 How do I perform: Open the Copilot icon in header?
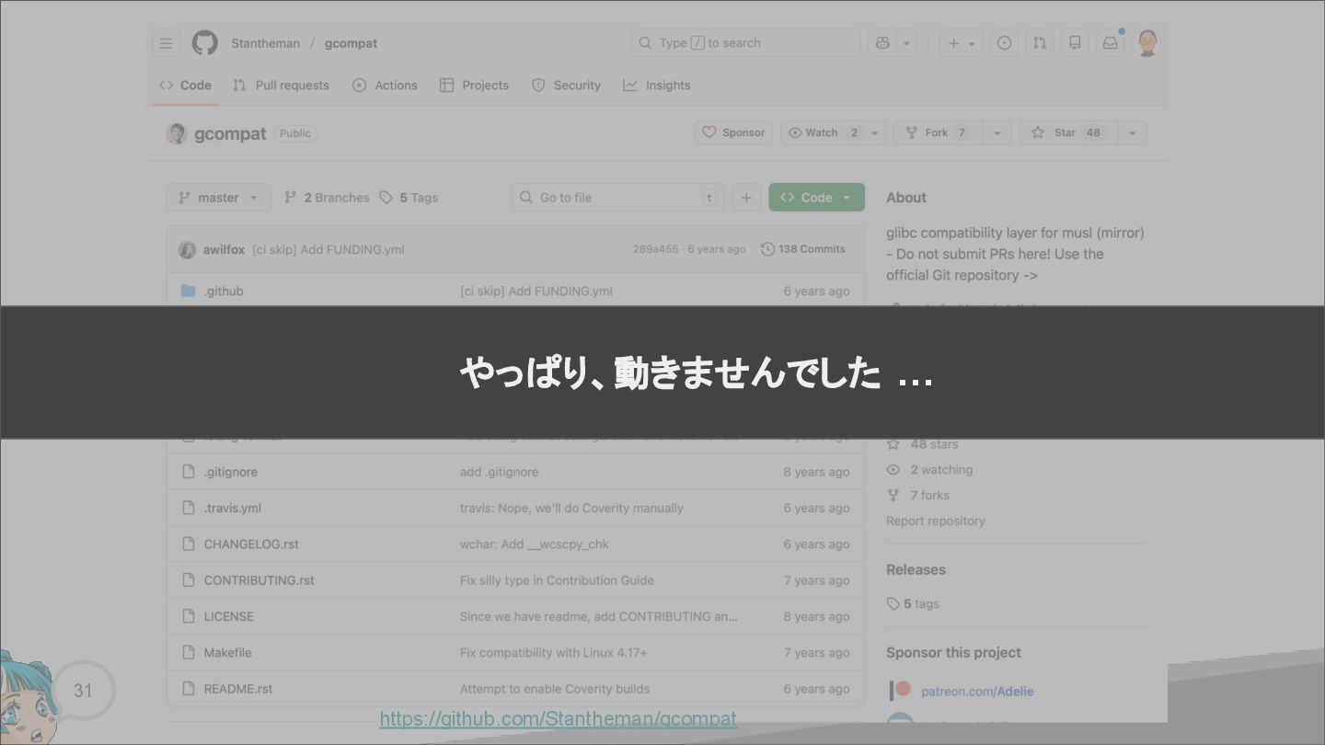pos(882,43)
